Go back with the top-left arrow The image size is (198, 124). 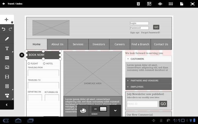click(x=4, y=4)
